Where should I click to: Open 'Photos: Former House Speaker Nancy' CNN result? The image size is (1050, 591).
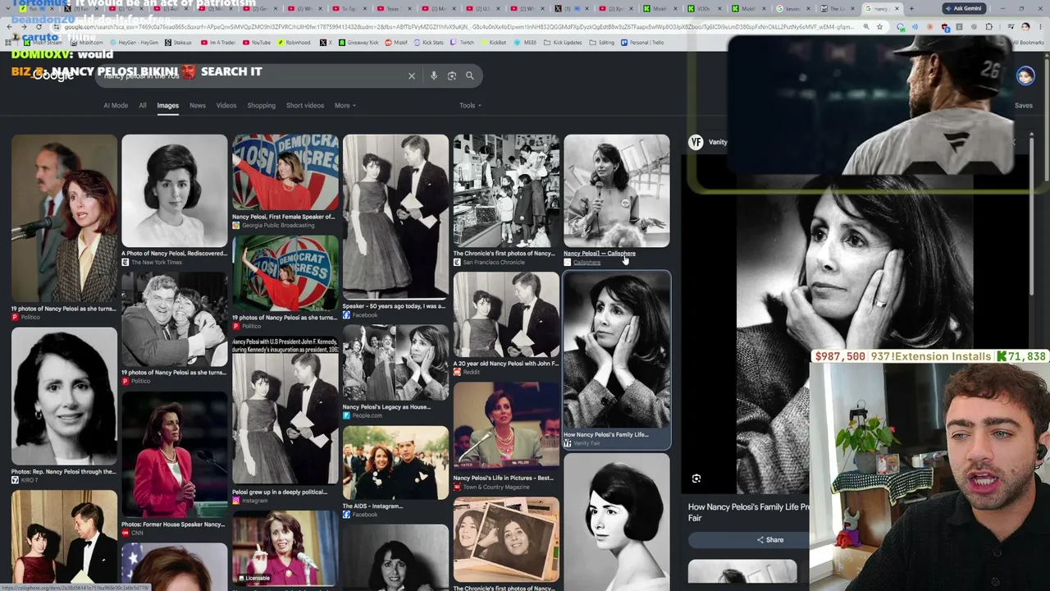[x=173, y=525]
